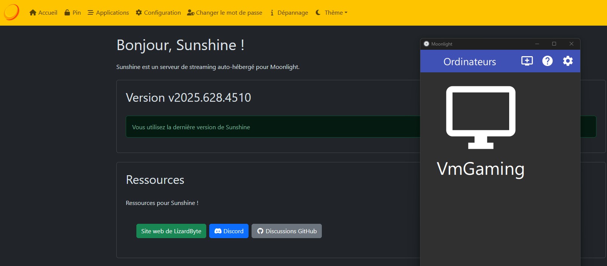607x266 pixels.
Task: Click the padlock icon beside Pin
Action: tap(67, 13)
